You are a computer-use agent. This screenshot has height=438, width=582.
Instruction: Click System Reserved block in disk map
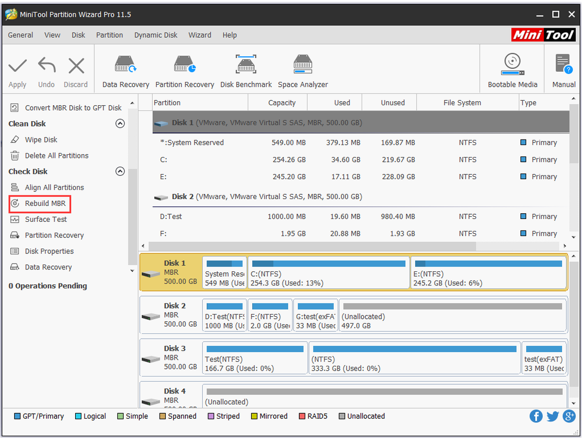click(x=225, y=273)
